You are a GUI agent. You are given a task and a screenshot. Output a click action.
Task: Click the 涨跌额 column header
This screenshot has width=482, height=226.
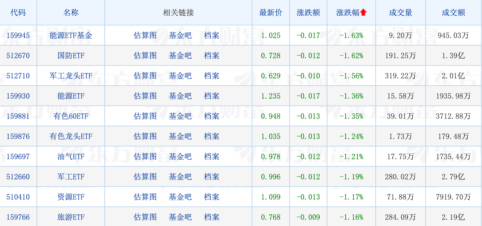(x=308, y=13)
